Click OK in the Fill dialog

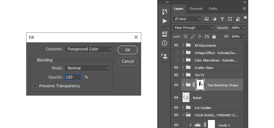128,50
